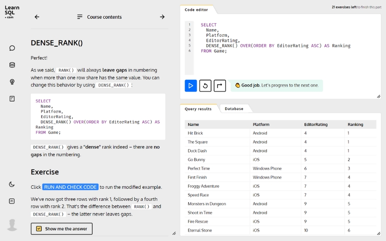Open the Course contents menu
The height and width of the screenshot is (241, 386).
[100, 17]
